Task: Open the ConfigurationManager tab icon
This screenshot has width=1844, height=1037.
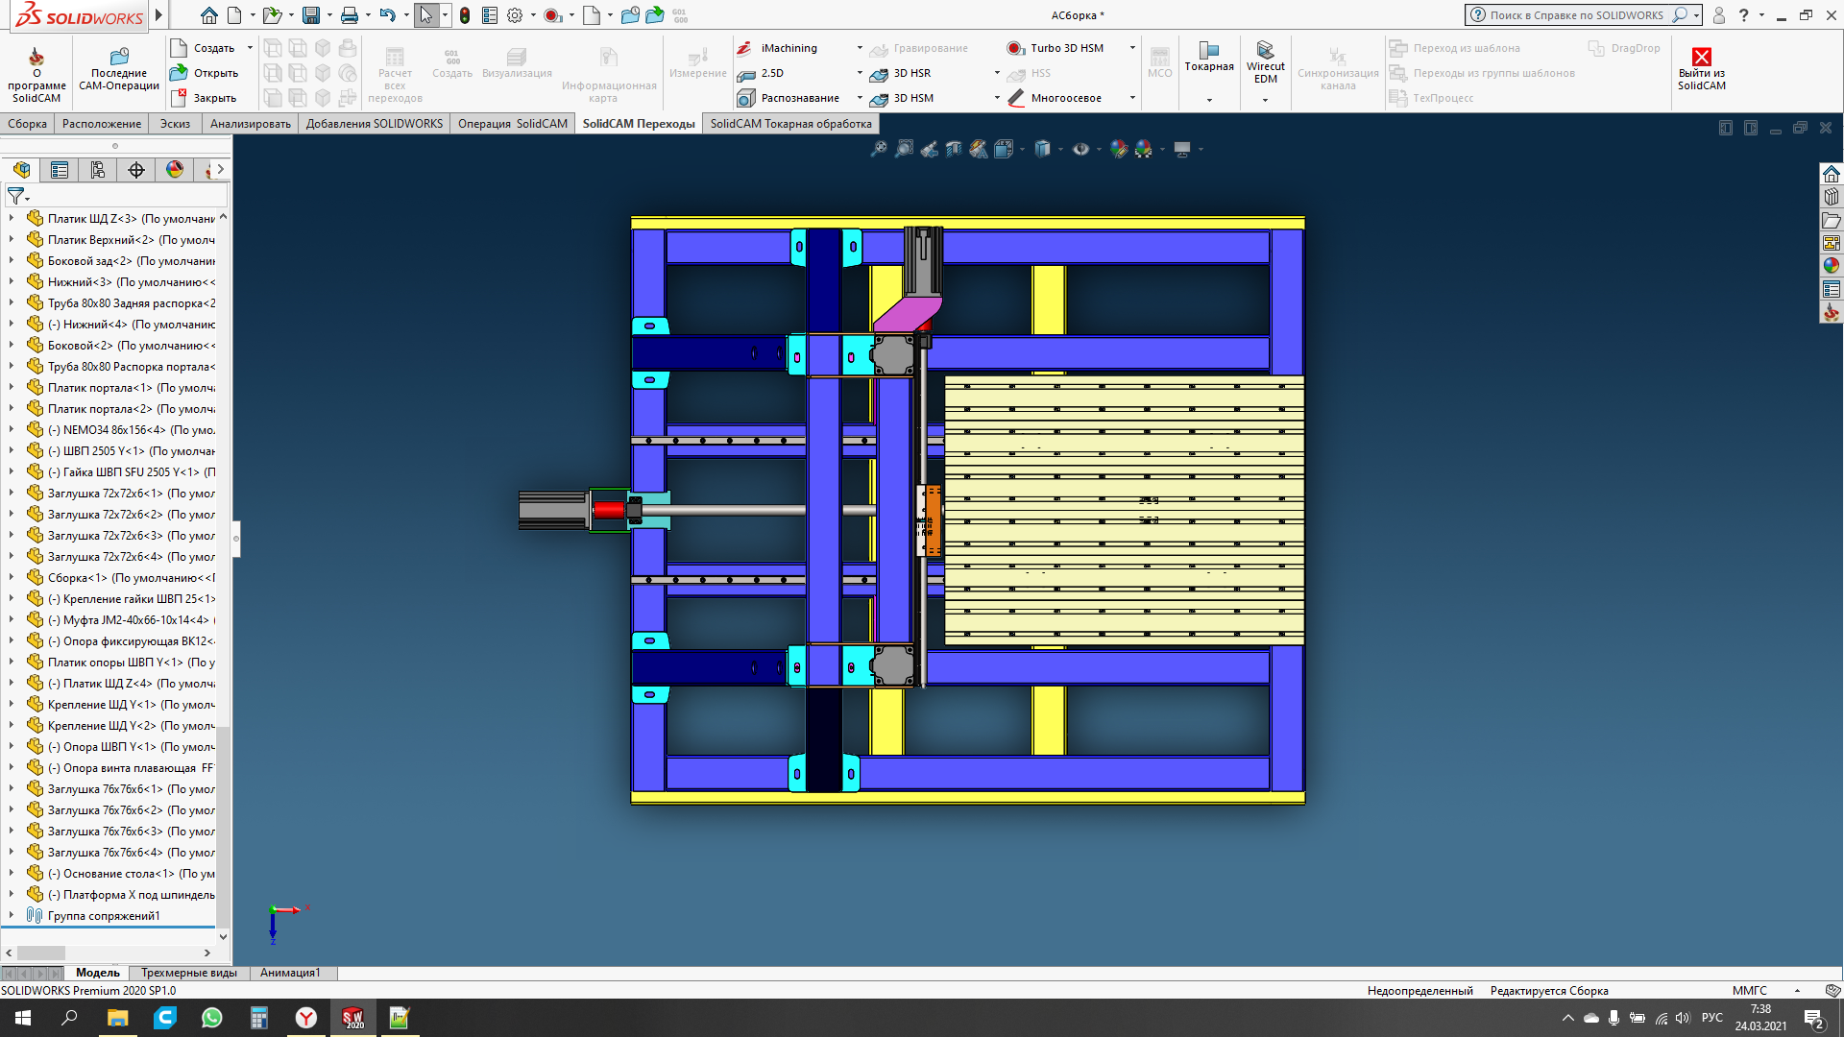Action: click(98, 170)
